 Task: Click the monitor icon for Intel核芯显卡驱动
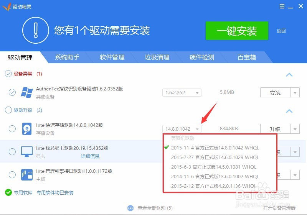click(27, 152)
